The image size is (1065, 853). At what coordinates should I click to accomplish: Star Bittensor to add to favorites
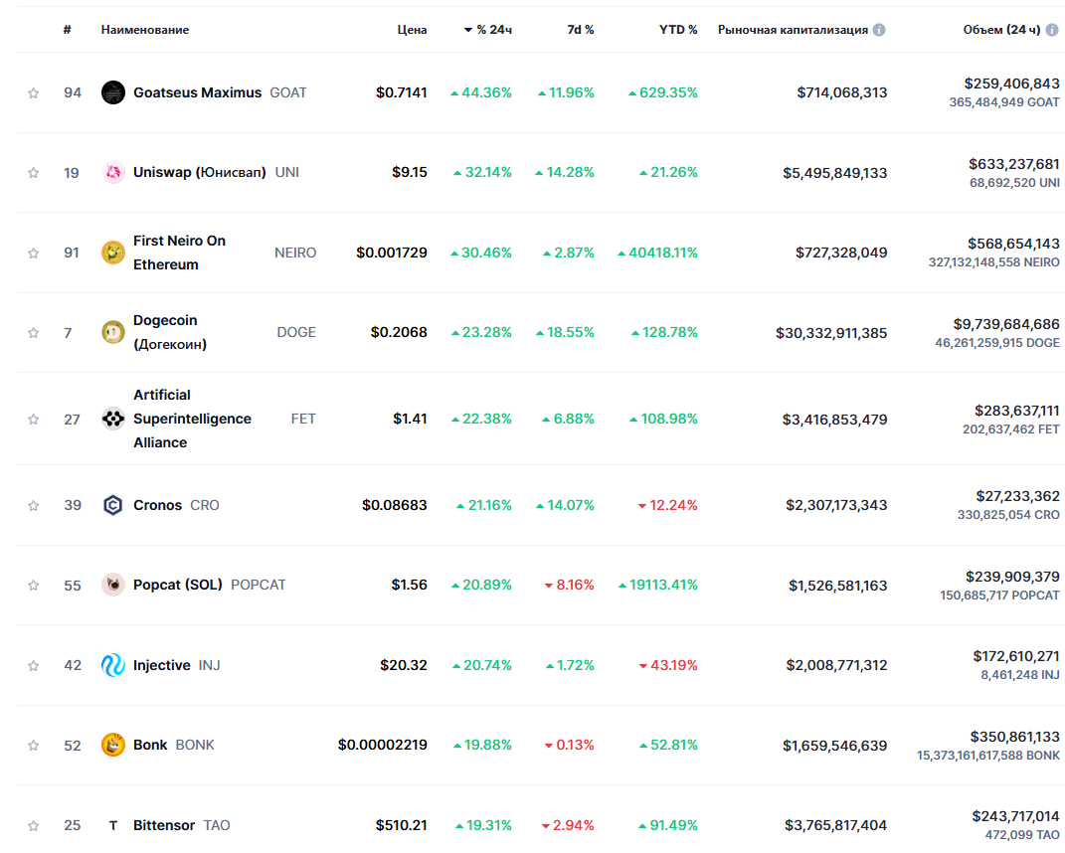tap(34, 825)
